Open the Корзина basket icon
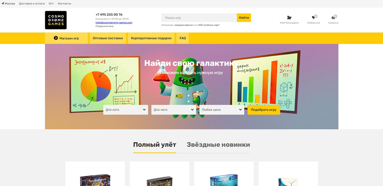The image size is (383, 186). coord(333,18)
